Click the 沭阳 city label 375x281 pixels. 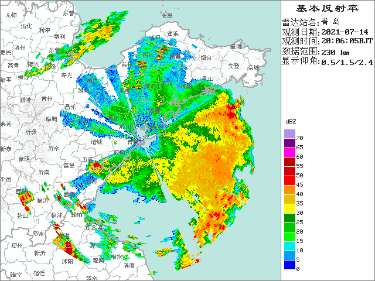[66, 262]
